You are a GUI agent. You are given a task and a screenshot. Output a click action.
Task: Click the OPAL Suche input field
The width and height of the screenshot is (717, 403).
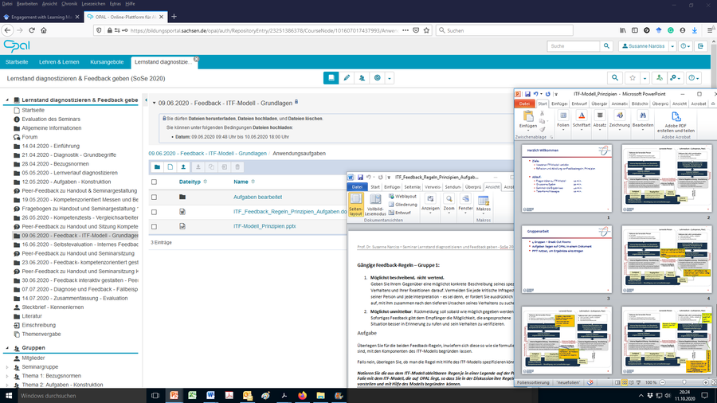tap(574, 46)
